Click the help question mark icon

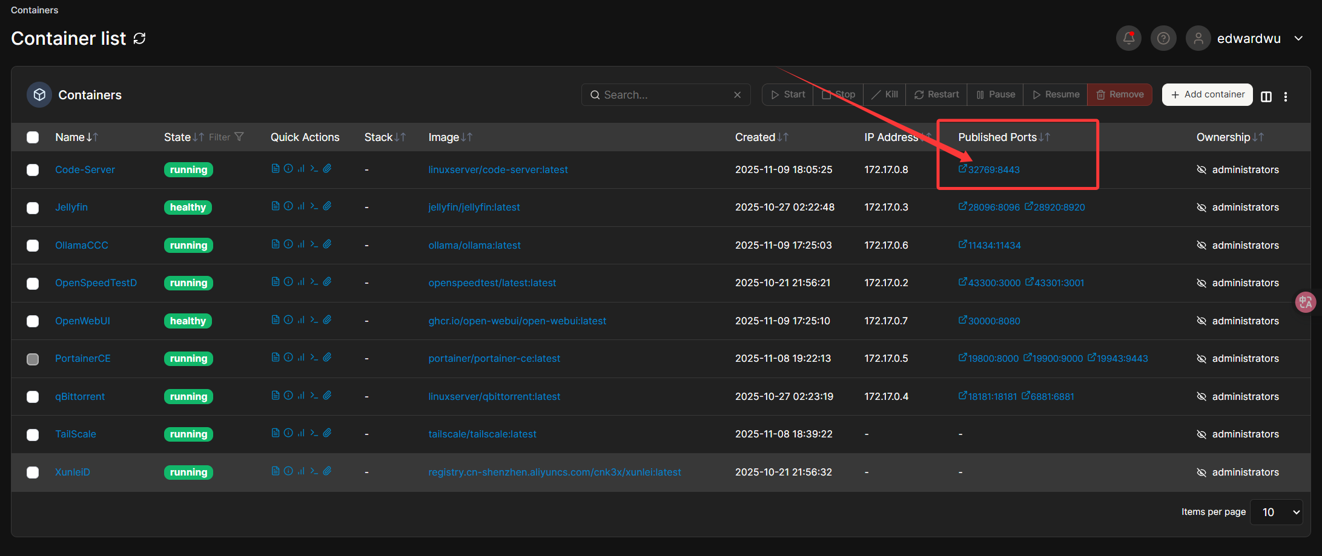click(1163, 39)
